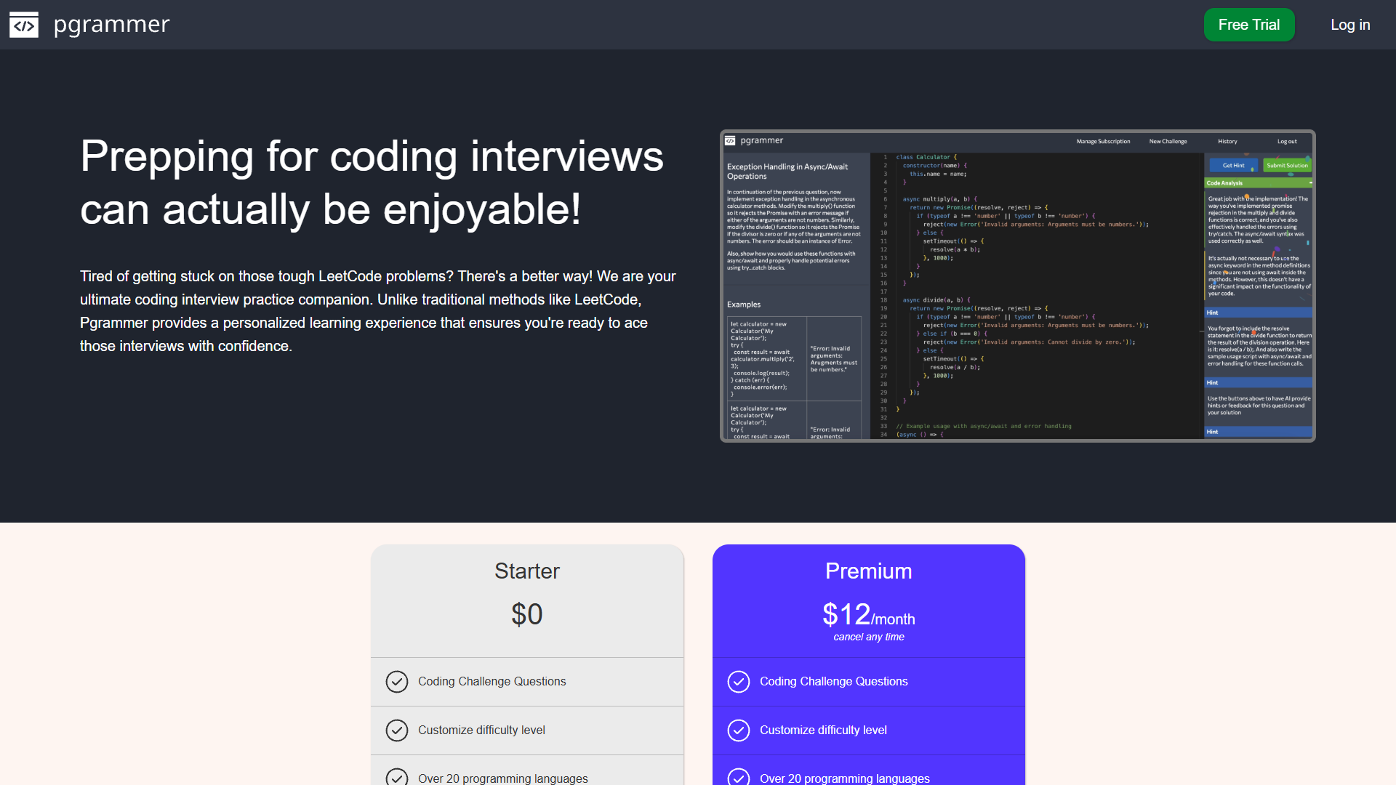Click the Premium Over 20 programming languages checkmark
1396x785 pixels.
point(738,777)
